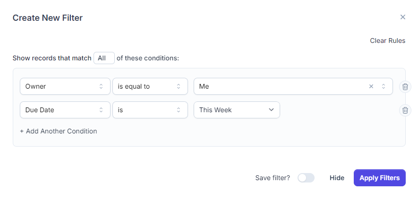Click the up-down arrows beside 'is equal to'
The width and height of the screenshot is (418, 199).
179,86
